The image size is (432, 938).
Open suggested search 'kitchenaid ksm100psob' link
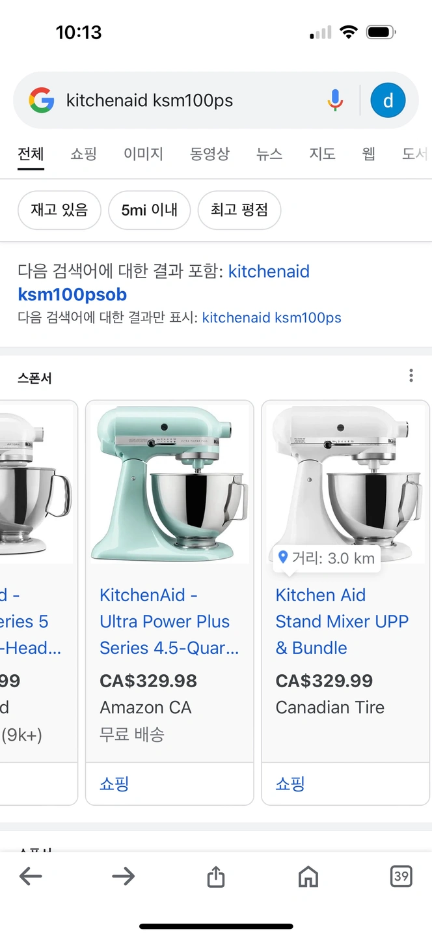pyautogui.click(x=163, y=283)
